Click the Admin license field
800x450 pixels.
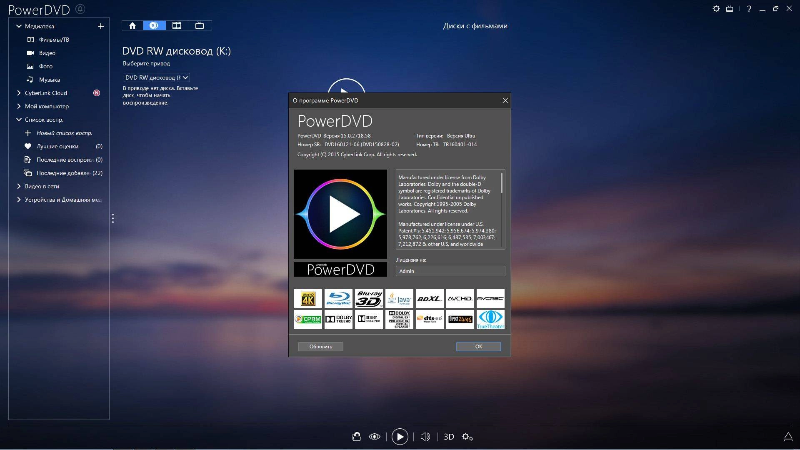450,271
